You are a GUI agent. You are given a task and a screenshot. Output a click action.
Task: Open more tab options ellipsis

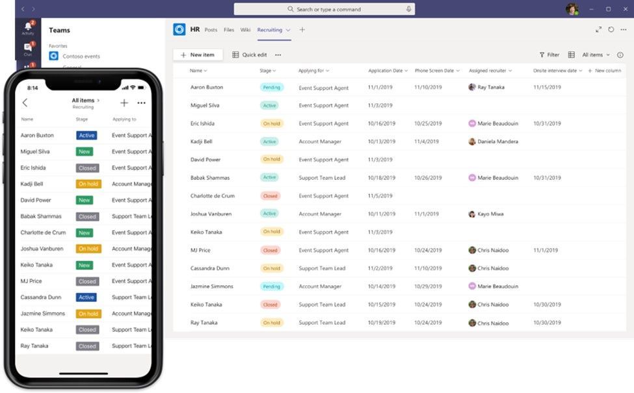coord(624,29)
